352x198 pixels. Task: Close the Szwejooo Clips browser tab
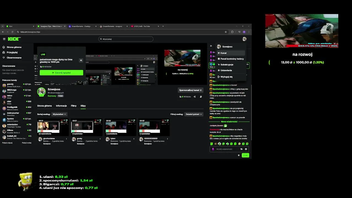65,26
